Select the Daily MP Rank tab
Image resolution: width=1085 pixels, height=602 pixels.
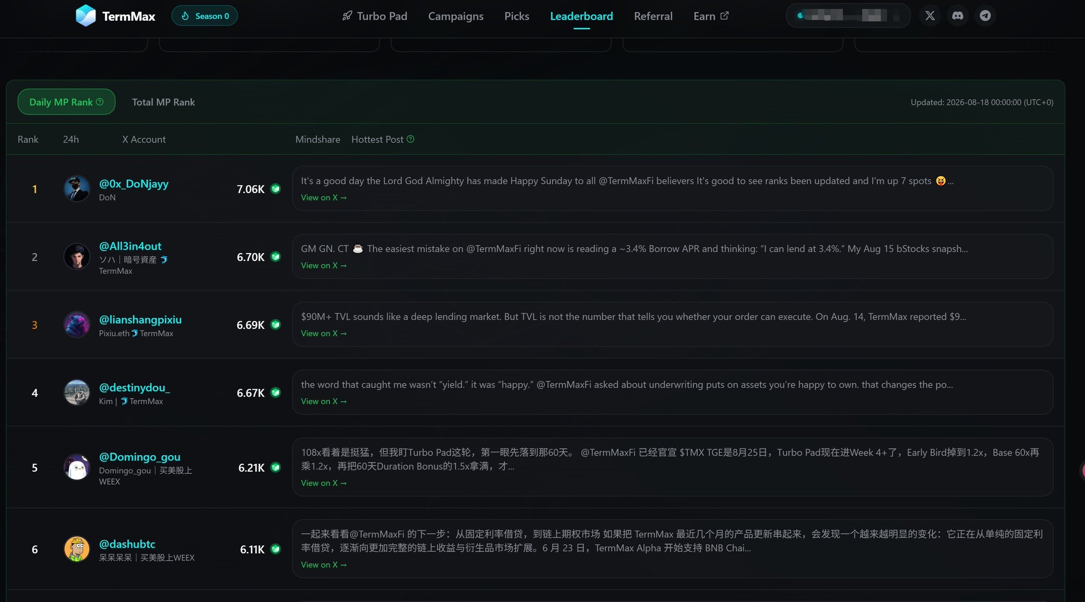[66, 102]
